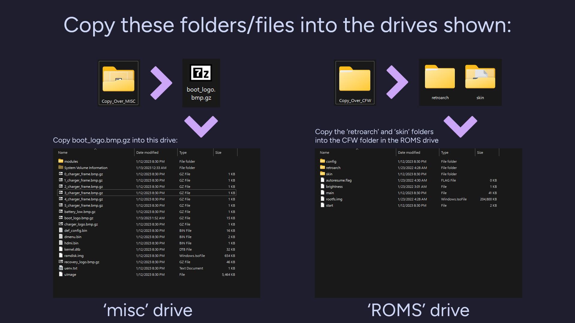Click Text Document type of uenv.txt

191,268
